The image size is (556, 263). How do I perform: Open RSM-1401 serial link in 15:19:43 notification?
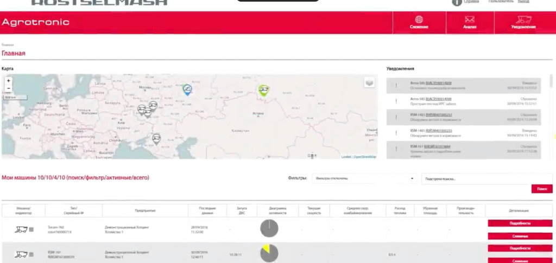(x=439, y=131)
